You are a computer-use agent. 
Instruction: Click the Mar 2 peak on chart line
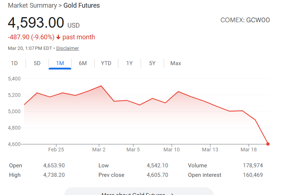(x=101, y=86)
